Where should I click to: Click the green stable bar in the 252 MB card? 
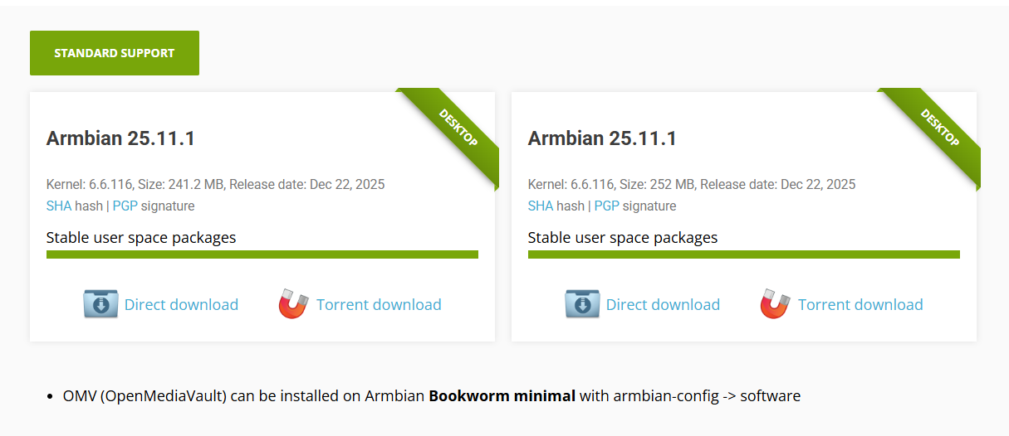pyautogui.click(x=744, y=254)
